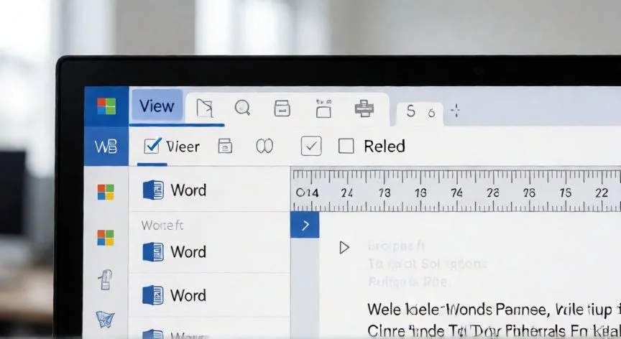Add a new tab with plus icon
The width and height of the screenshot is (621, 339).
pos(456,111)
